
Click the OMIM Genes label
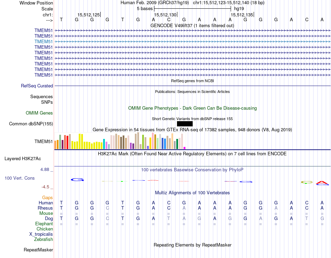click(x=39, y=113)
